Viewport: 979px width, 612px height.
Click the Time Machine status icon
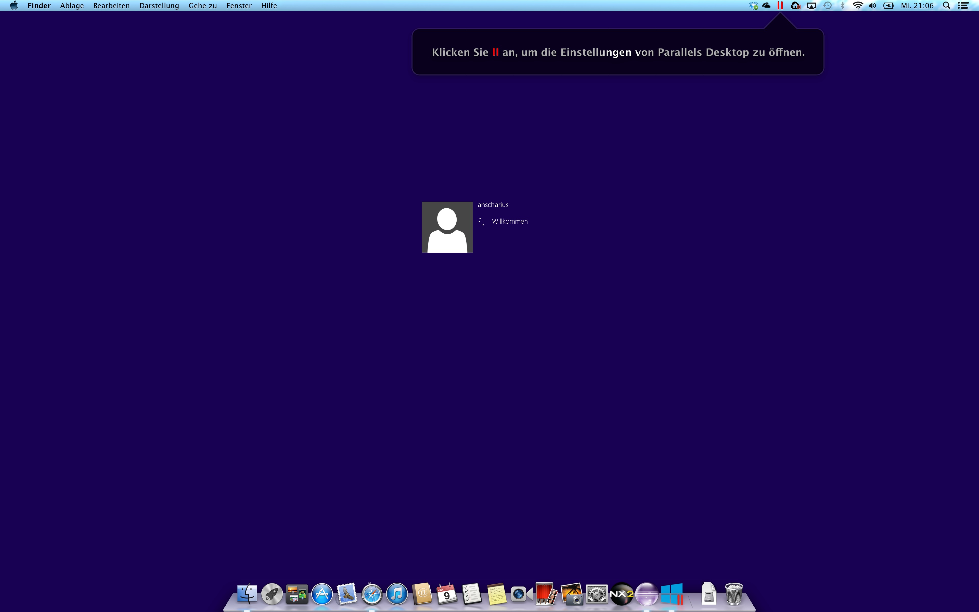[827, 6]
